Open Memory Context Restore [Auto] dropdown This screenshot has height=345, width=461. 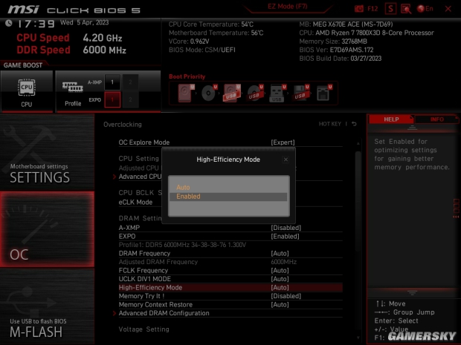coord(280,304)
